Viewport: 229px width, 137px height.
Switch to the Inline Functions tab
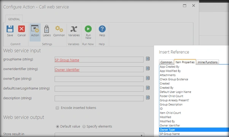pyautogui.click(x=208, y=62)
